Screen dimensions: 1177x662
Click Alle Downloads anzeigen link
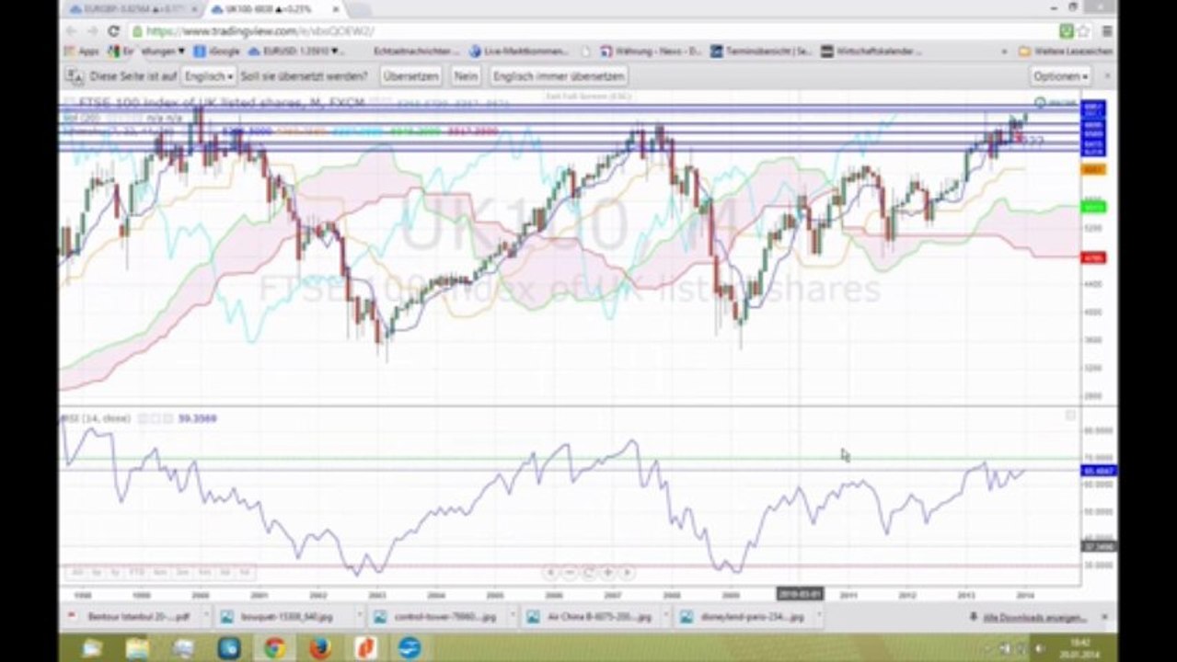point(1034,617)
